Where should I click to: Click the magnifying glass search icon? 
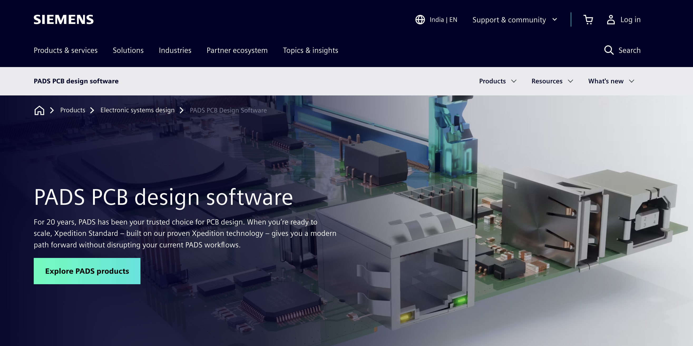coord(609,50)
